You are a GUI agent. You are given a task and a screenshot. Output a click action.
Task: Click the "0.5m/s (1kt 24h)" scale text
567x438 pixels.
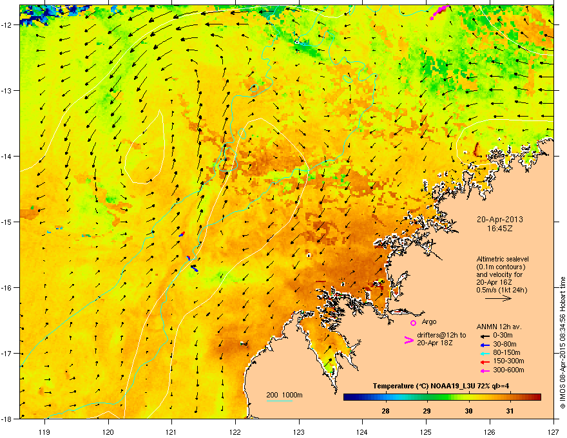(502, 290)
